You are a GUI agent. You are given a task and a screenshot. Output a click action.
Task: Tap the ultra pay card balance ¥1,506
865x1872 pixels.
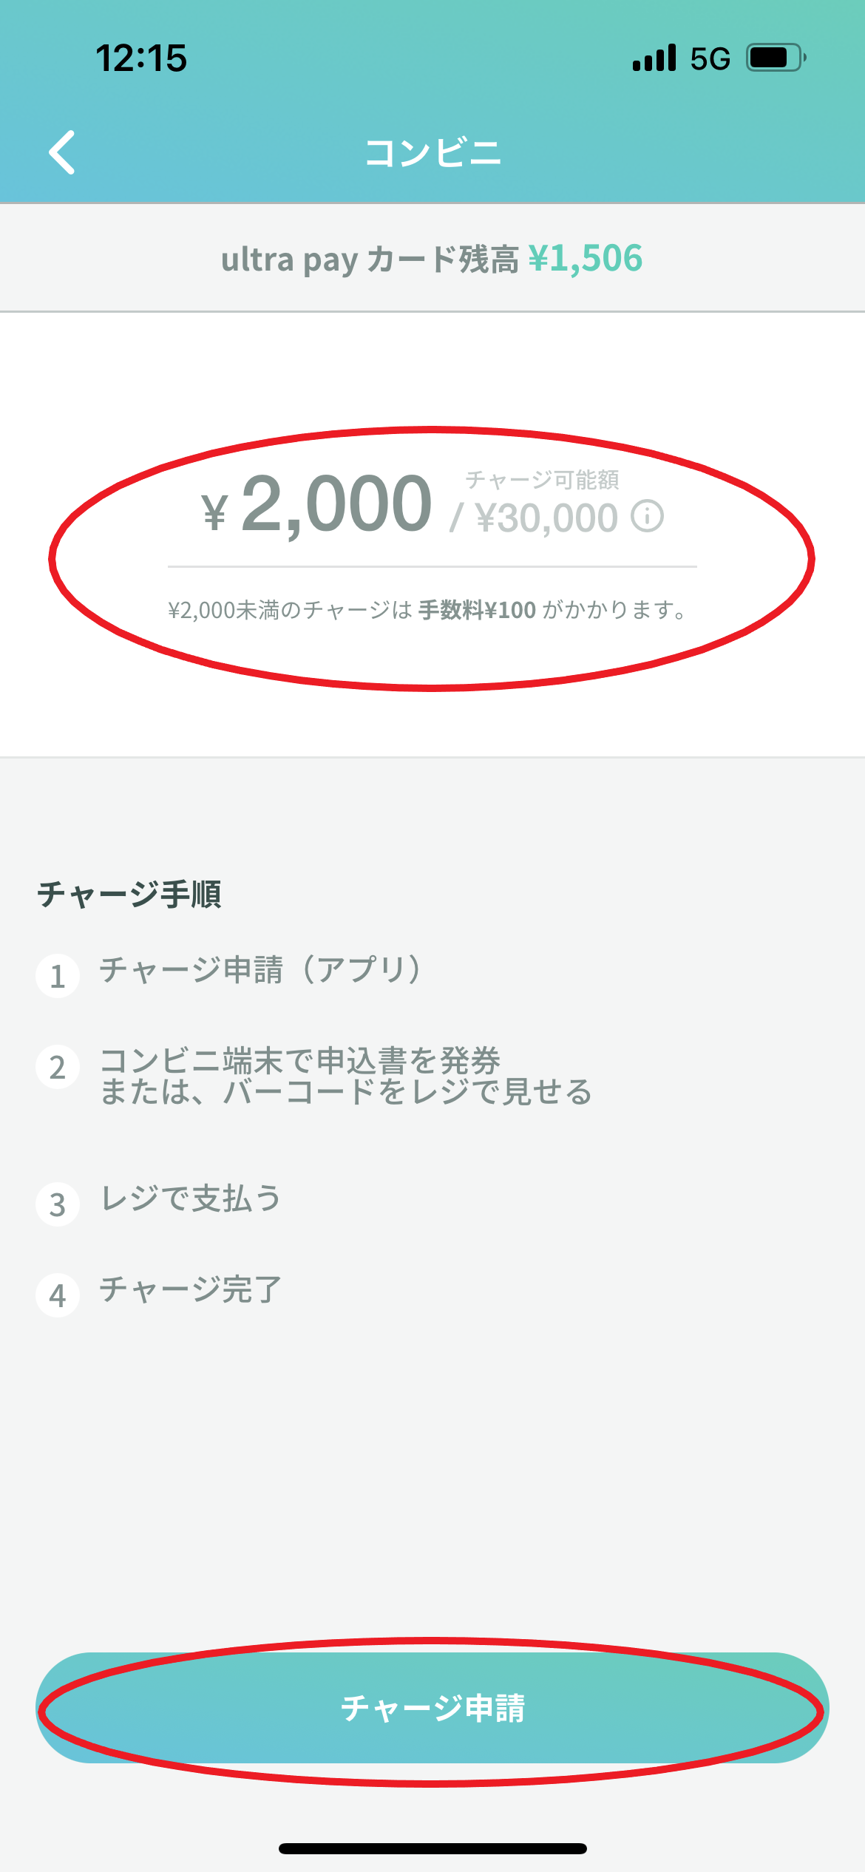(586, 258)
